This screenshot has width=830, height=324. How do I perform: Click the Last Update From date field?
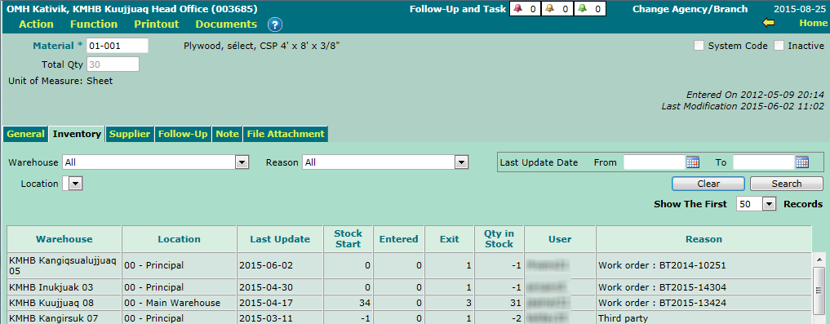(655, 162)
